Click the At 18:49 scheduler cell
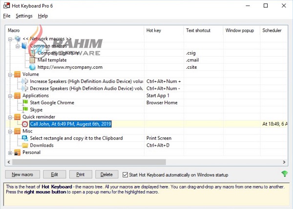The image size is (293, 209). [x=275, y=124]
